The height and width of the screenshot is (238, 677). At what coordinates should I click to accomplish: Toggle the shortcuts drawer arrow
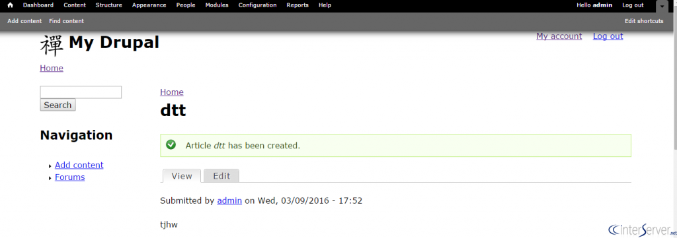662,6
